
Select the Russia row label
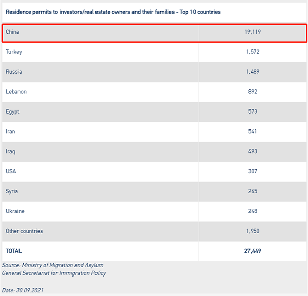pyautogui.click(x=13, y=72)
